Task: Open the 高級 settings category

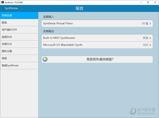Action: click(19, 58)
